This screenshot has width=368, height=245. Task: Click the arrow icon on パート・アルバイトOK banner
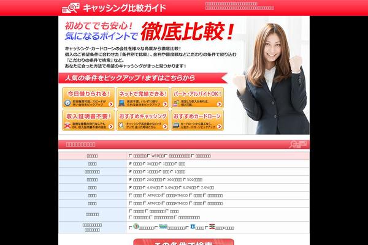pyautogui.click(x=219, y=104)
